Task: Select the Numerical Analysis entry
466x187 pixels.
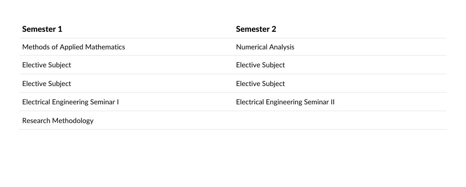Action: click(x=265, y=47)
